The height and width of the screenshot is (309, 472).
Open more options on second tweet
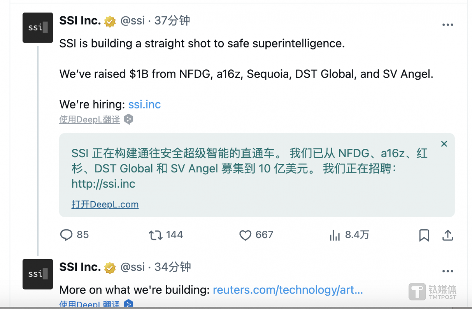(x=447, y=271)
